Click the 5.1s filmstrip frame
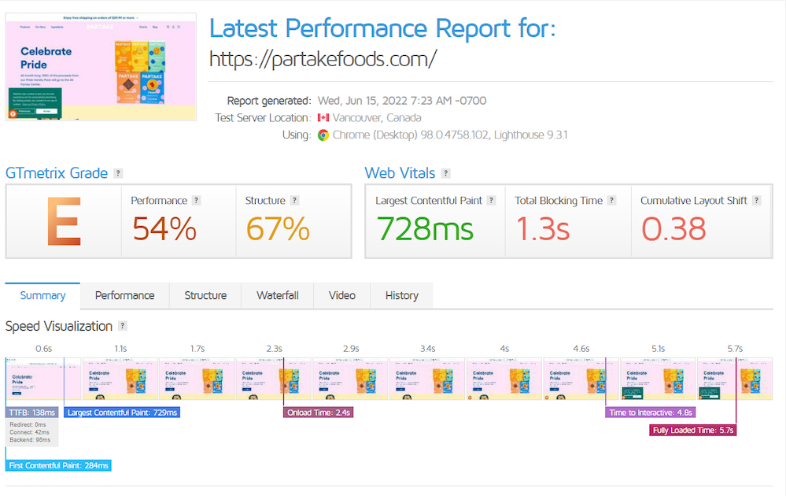The image size is (786, 496). [x=658, y=379]
